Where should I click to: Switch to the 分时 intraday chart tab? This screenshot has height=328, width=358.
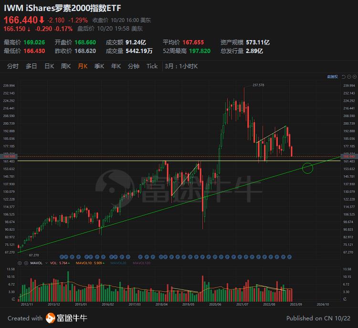[13, 66]
